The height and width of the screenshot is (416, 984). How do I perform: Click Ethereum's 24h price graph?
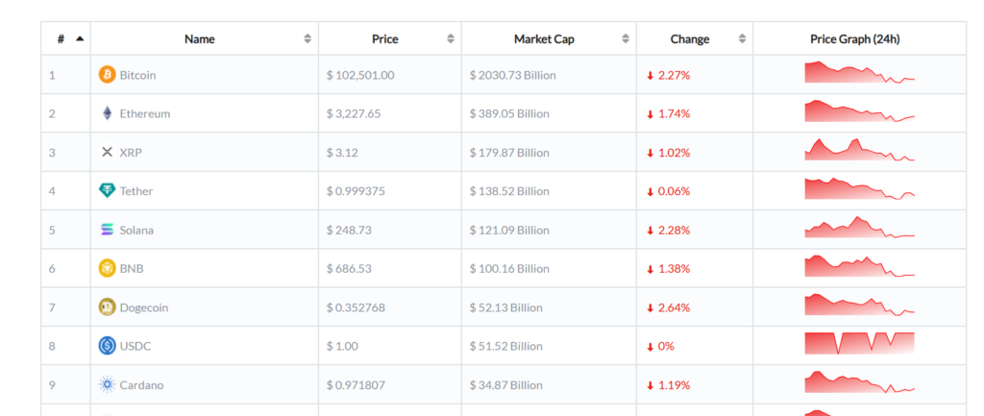860,111
